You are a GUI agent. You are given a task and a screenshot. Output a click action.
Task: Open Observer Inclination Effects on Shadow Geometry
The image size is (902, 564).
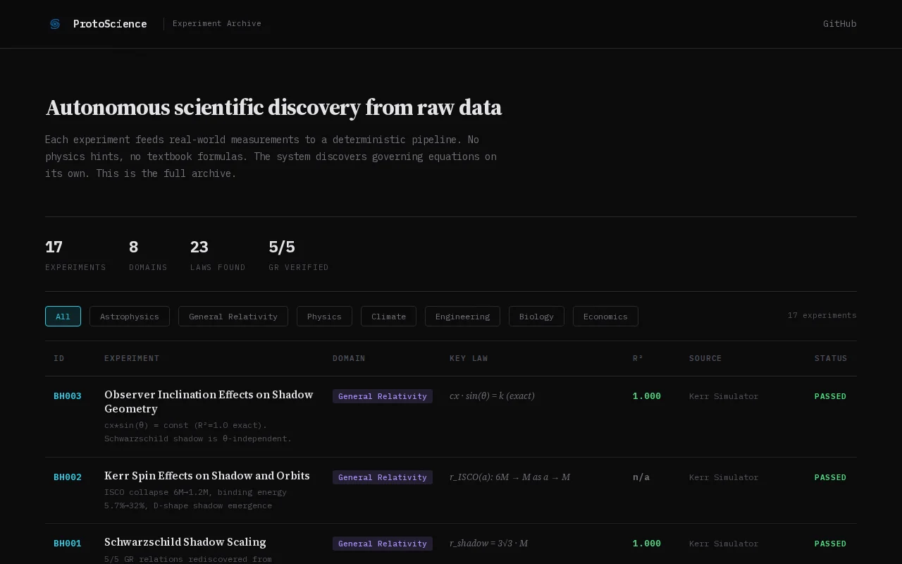click(209, 402)
